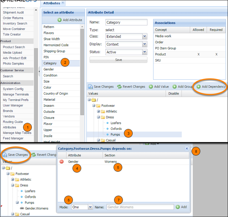The height and width of the screenshot is (217, 228).
Task: Click the Revert Changes icon in lower panel
Action: pos(33,155)
